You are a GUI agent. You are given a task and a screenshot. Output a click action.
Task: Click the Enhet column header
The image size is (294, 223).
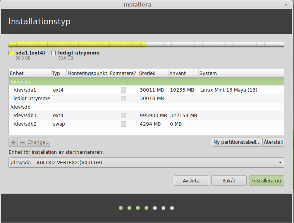[30, 73]
